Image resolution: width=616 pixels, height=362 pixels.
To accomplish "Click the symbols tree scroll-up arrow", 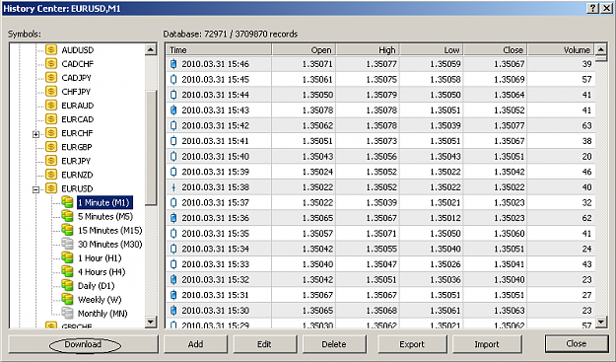I will coord(151,49).
